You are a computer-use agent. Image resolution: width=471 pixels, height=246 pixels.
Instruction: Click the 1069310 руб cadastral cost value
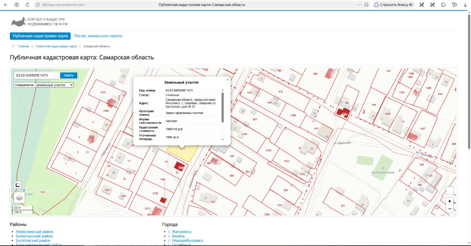[174, 129]
